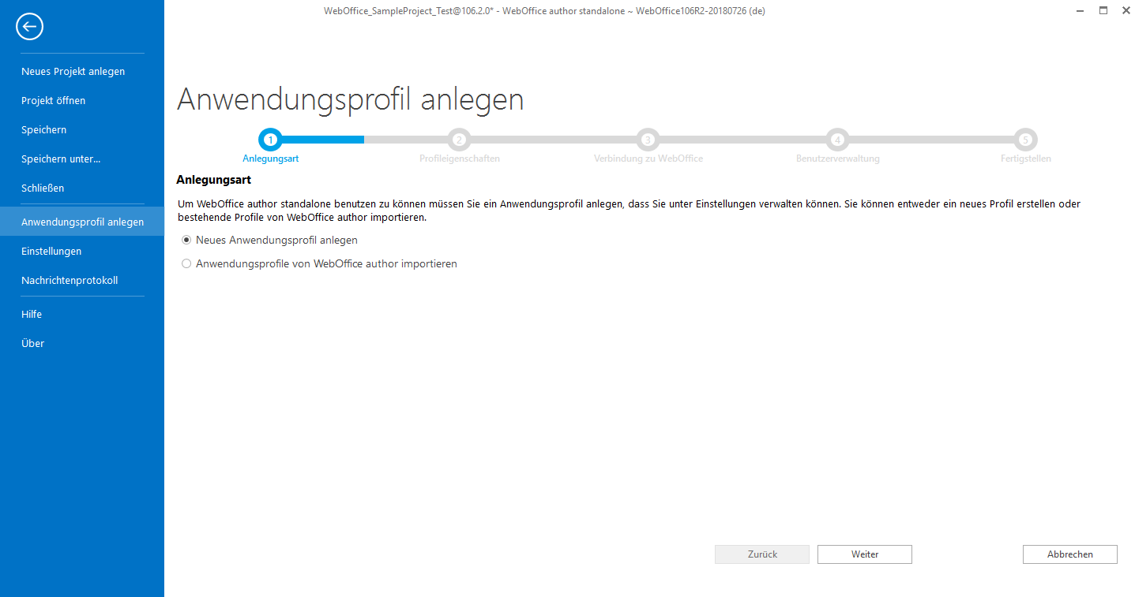Click the bold Anlegungsart section heading

pyautogui.click(x=214, y=180)
